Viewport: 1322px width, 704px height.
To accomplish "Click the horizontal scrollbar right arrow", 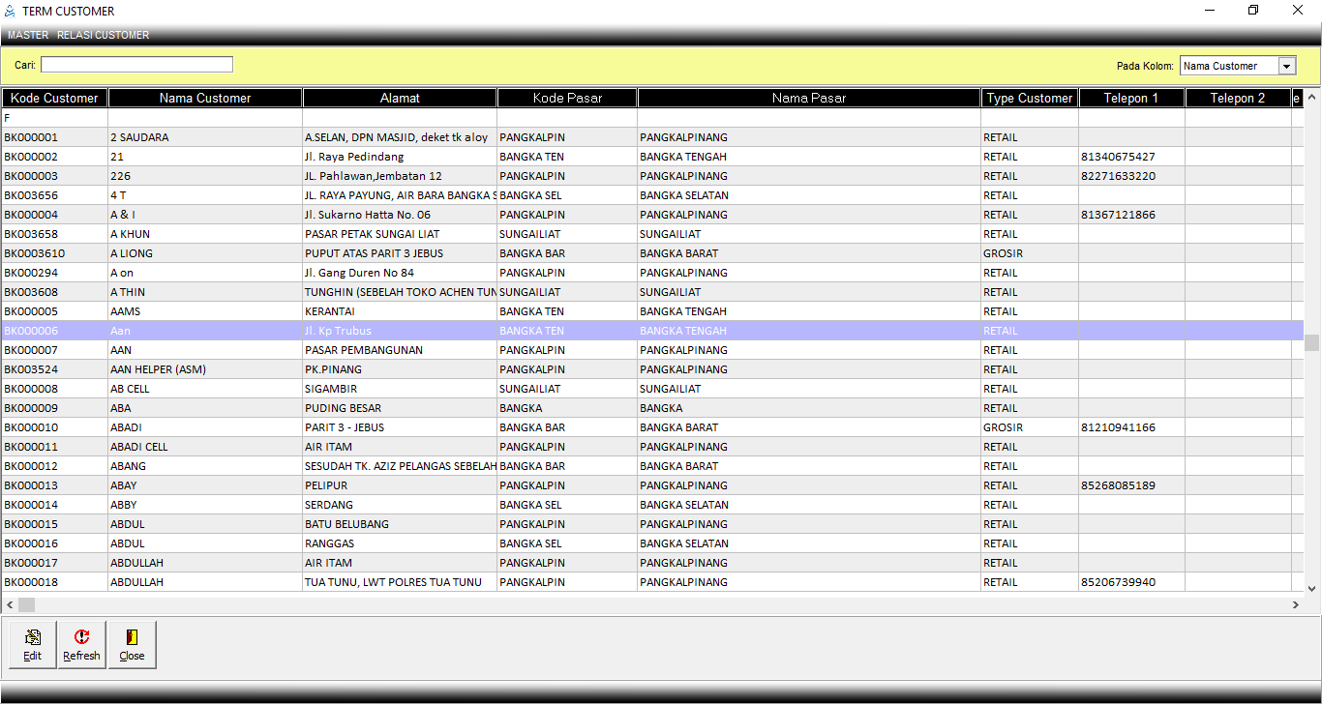I will point(1295,604).
